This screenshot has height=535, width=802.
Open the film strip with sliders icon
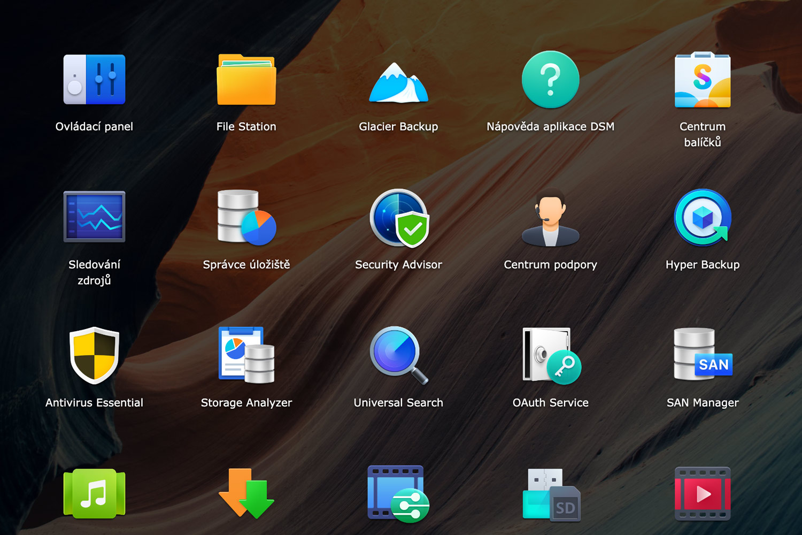point(398,493)
